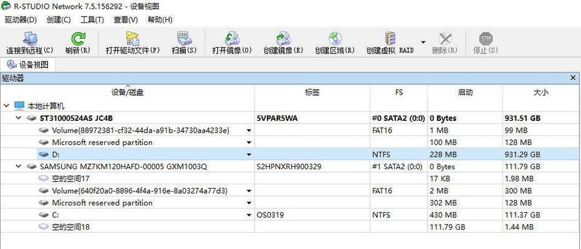Click the 空的空间18 empty space icon
The height and width of the screenshot is (249, 581).
pyautogui.click(x=44, y=227)
